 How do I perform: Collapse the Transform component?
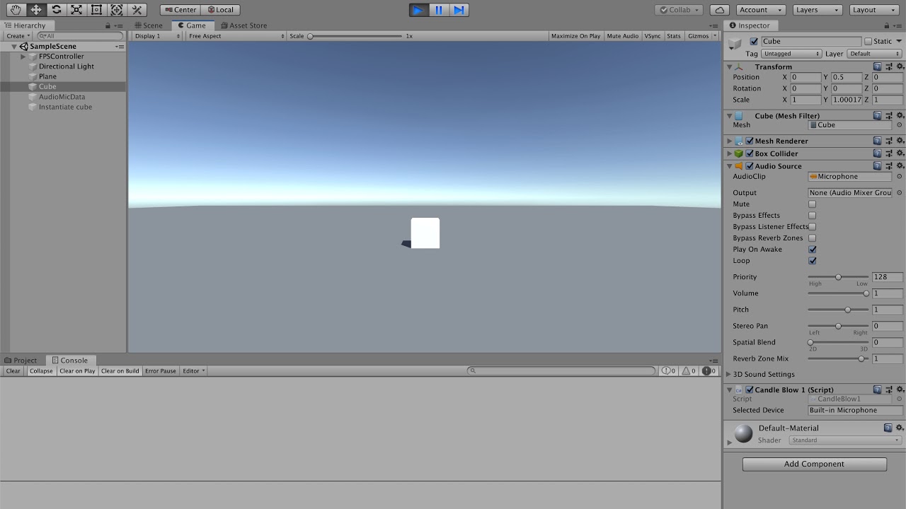tap(729, 66)
